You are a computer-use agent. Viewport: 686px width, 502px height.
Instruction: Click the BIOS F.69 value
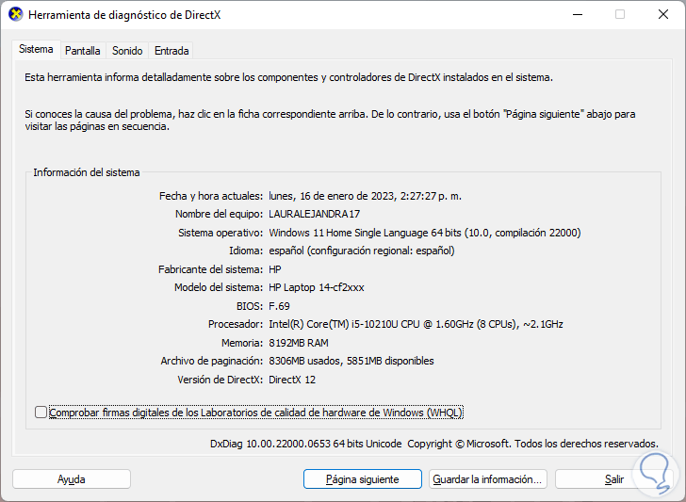pyautogui.click(x=278, y=306)
